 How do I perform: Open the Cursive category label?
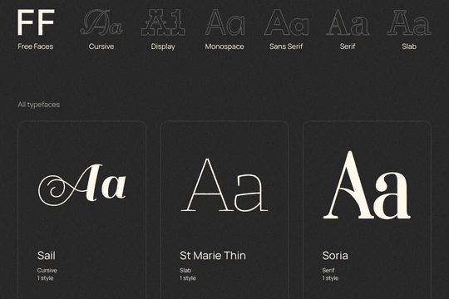[x=101, y=47]
